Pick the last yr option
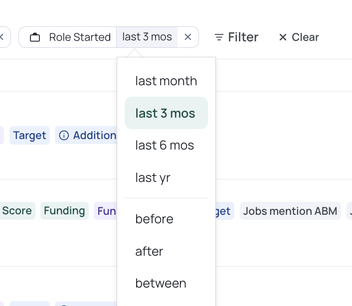Viewport: 352px width, 306px height. point(166,177)
